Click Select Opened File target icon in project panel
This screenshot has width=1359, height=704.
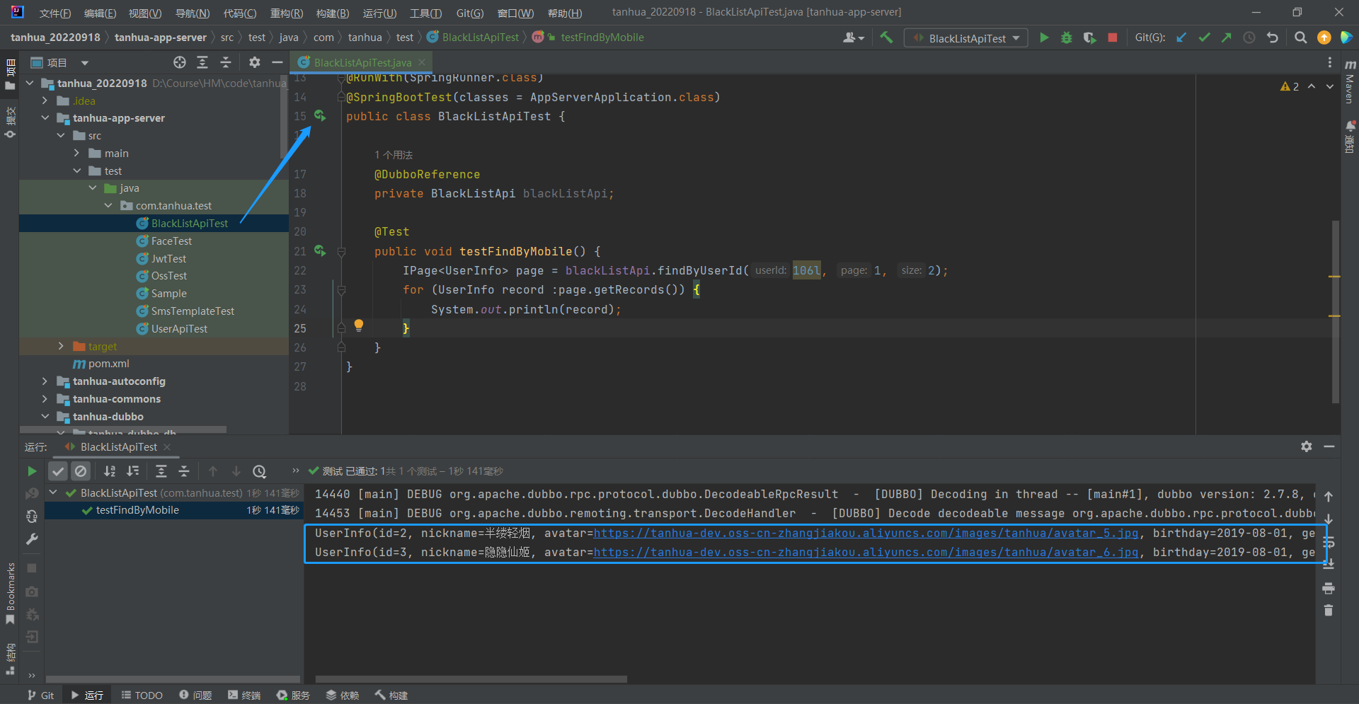tap(180, 63)
